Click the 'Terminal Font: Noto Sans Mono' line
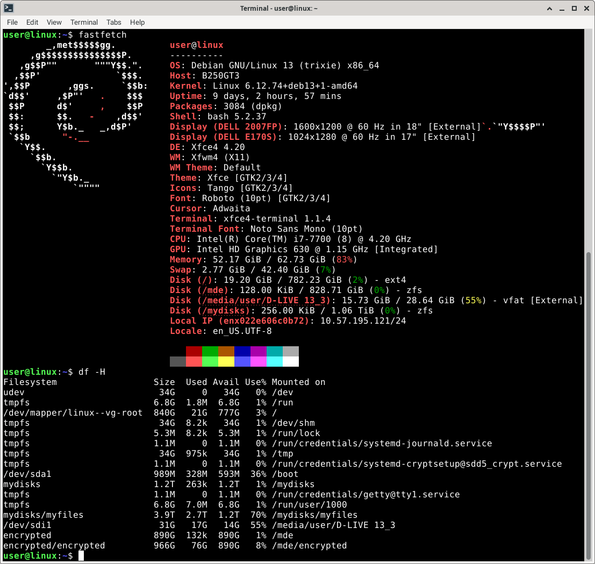This screenshot has height=564, width=595. pos(267,229)
